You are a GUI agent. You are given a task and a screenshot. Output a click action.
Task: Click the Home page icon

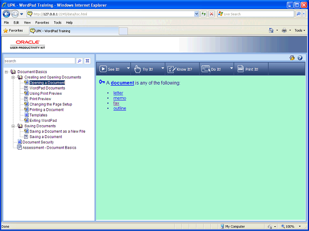click(271, 30)
